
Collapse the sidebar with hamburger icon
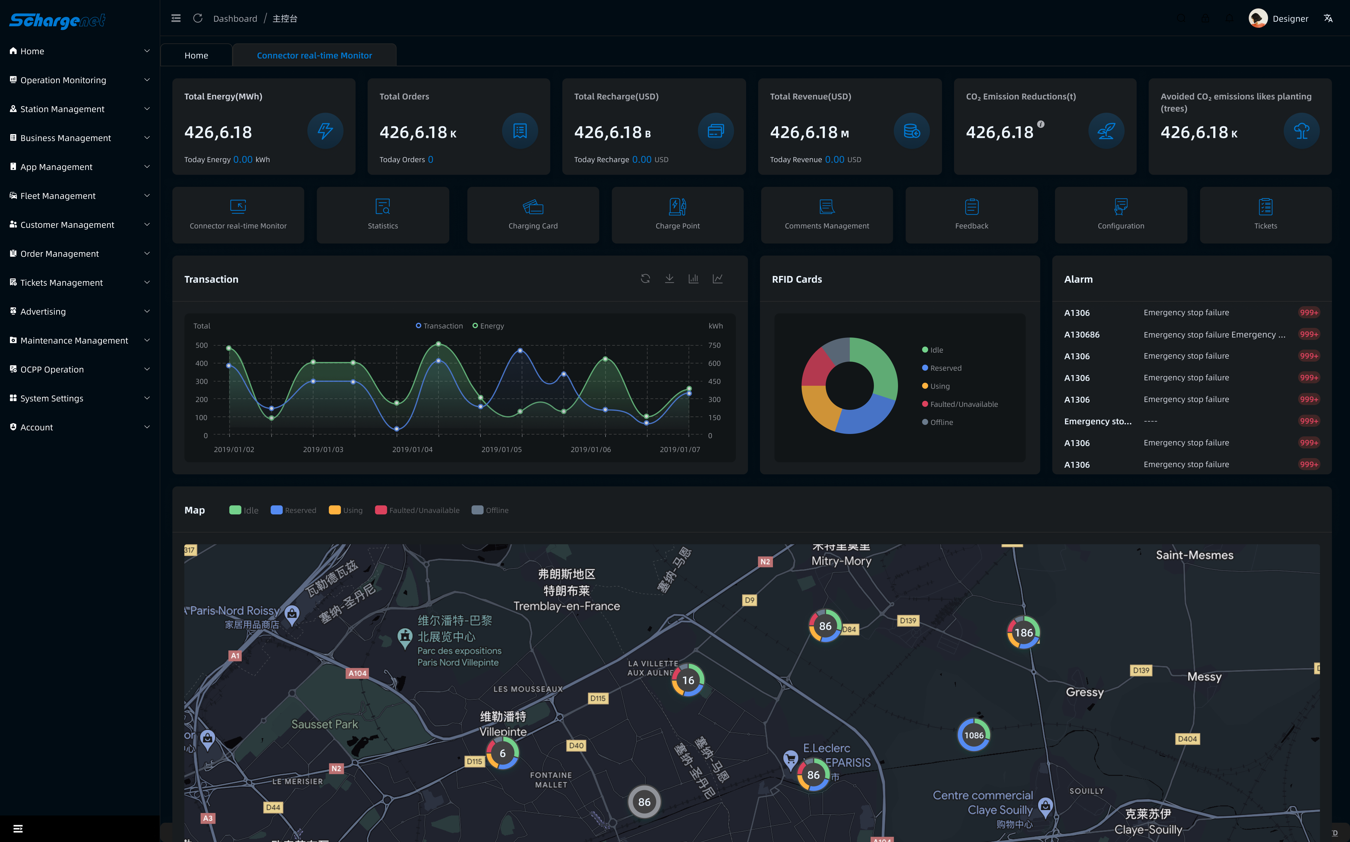click(x=176, y=18)
